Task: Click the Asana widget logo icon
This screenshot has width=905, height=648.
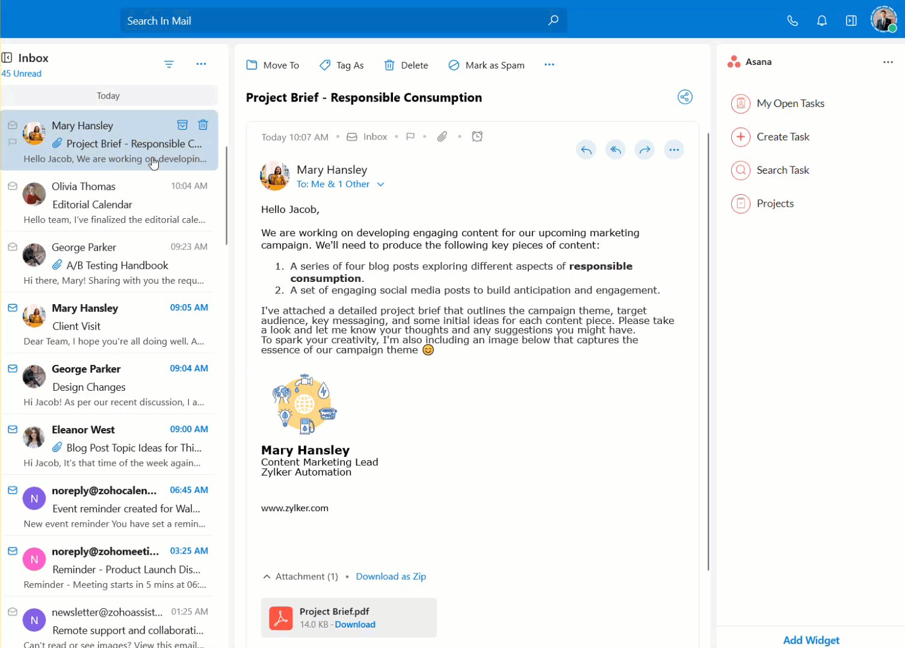Action: point(734,62)
